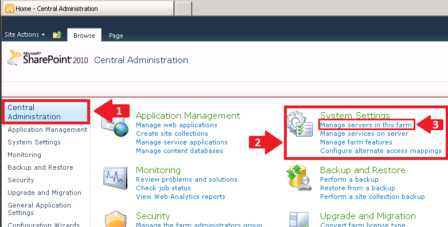
Task: Click Manage the farm administrators group link
Action: tap(199, 225)
